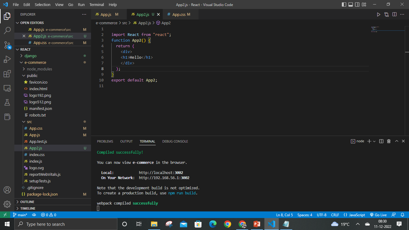Image resolution: width=409 pixels, height=230 pixels.
Task: Open remote window from status bar
Action: (5, 215)
